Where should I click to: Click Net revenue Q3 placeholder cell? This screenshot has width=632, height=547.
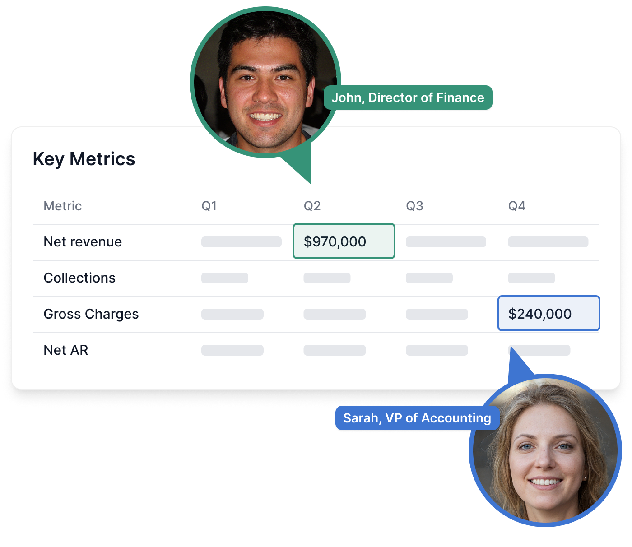pyautogui.click(x=446, y=242)
